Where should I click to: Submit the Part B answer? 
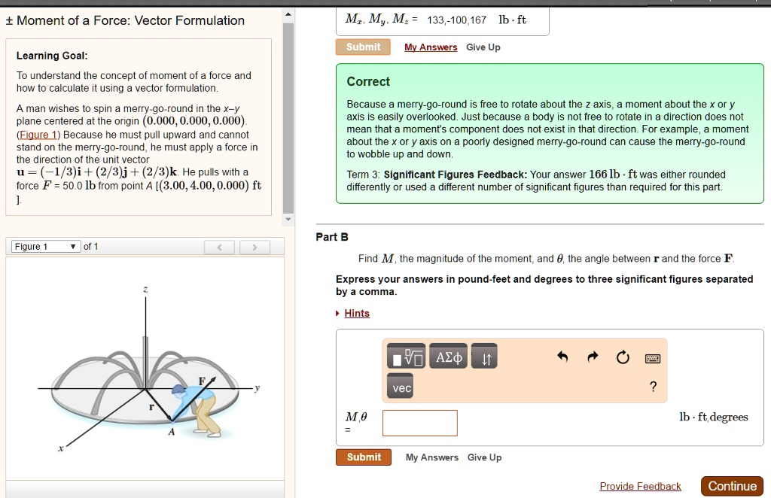point(364,457)
